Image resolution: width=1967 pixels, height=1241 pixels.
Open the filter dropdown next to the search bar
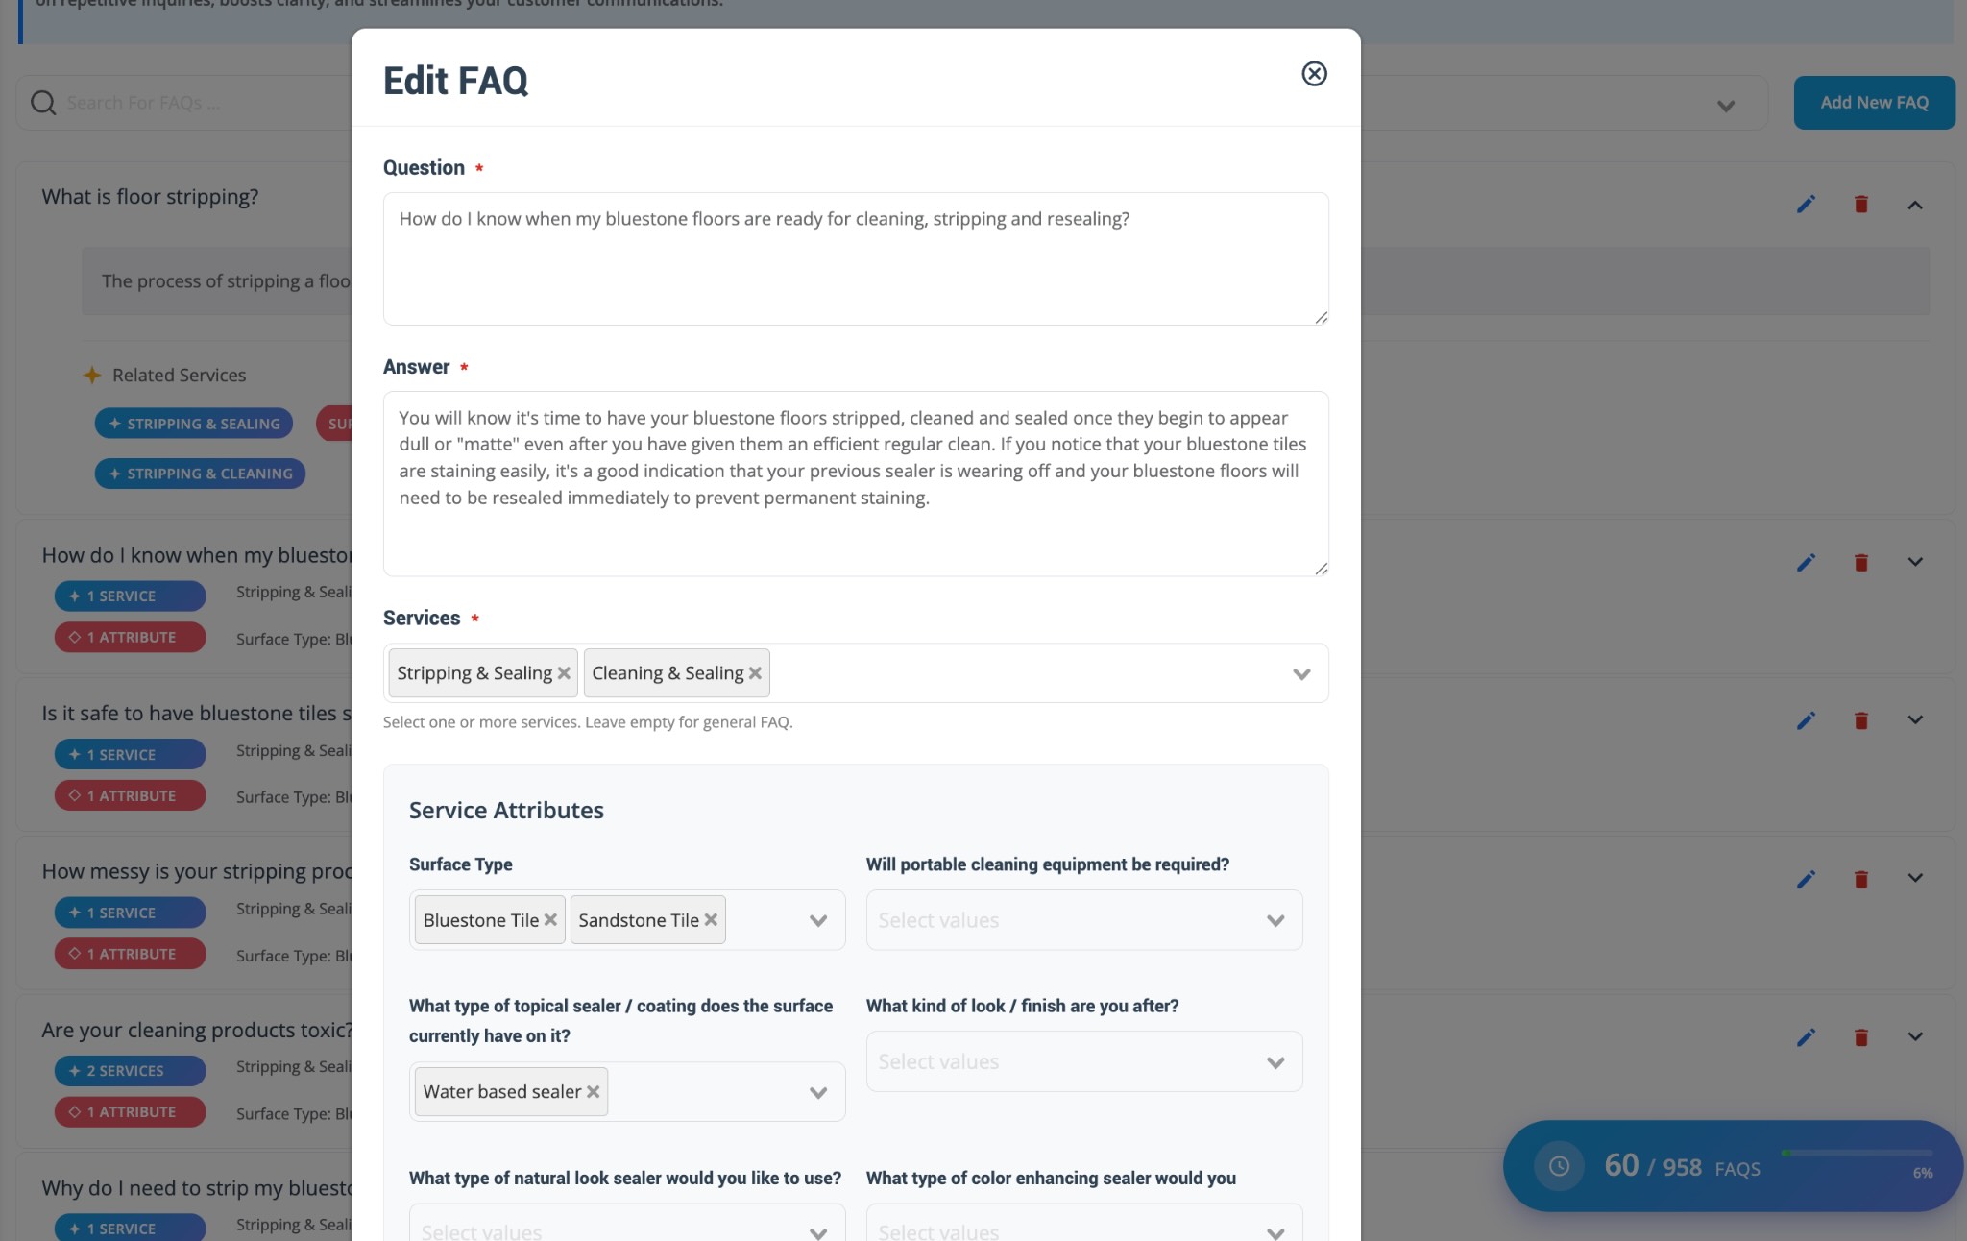(1724, 106)
